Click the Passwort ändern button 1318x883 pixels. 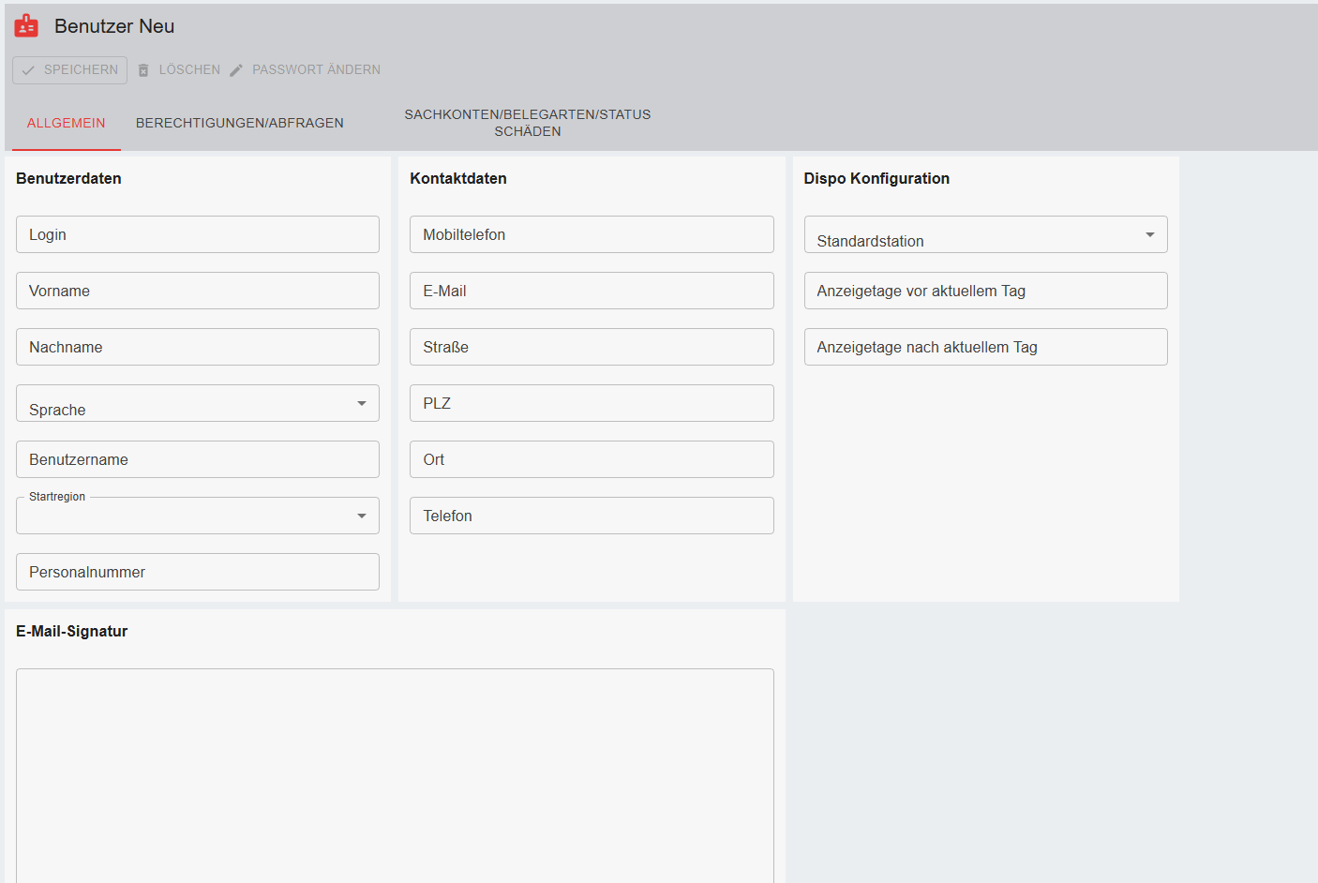click(x=306, y=70)
